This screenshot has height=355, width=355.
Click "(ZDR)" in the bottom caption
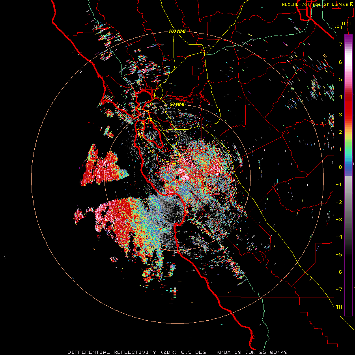coord(169,352)
